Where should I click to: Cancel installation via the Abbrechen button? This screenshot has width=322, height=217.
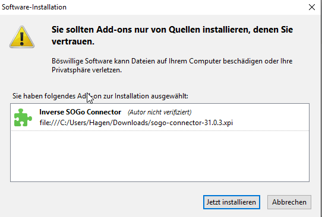tap(289, 202)
